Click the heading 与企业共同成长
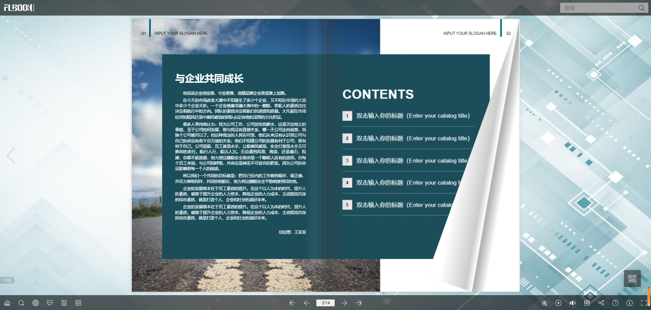 point(209,78)
